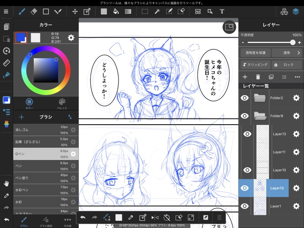Select the Layer11 thumbnail
Viewport: 304px width, 228px height.
[263, 152]
